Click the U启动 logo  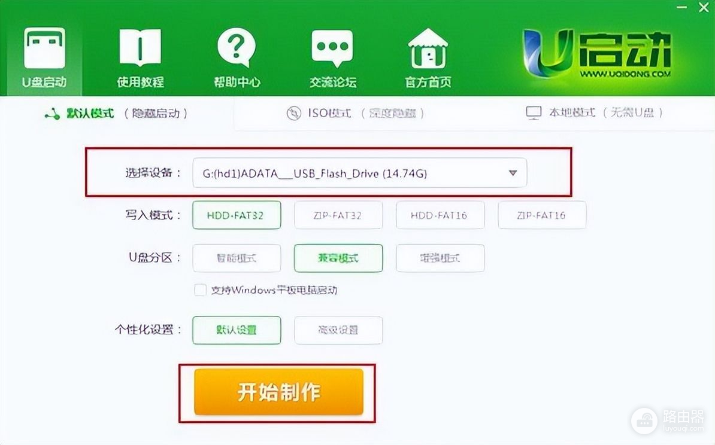tap(597, 53)
